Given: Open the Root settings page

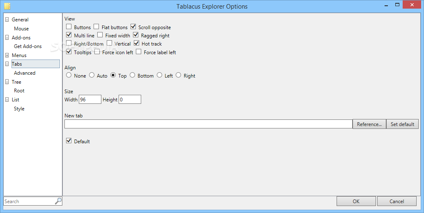Looking at the screenshot, I should pyautogui.click(x=19, y=91).
